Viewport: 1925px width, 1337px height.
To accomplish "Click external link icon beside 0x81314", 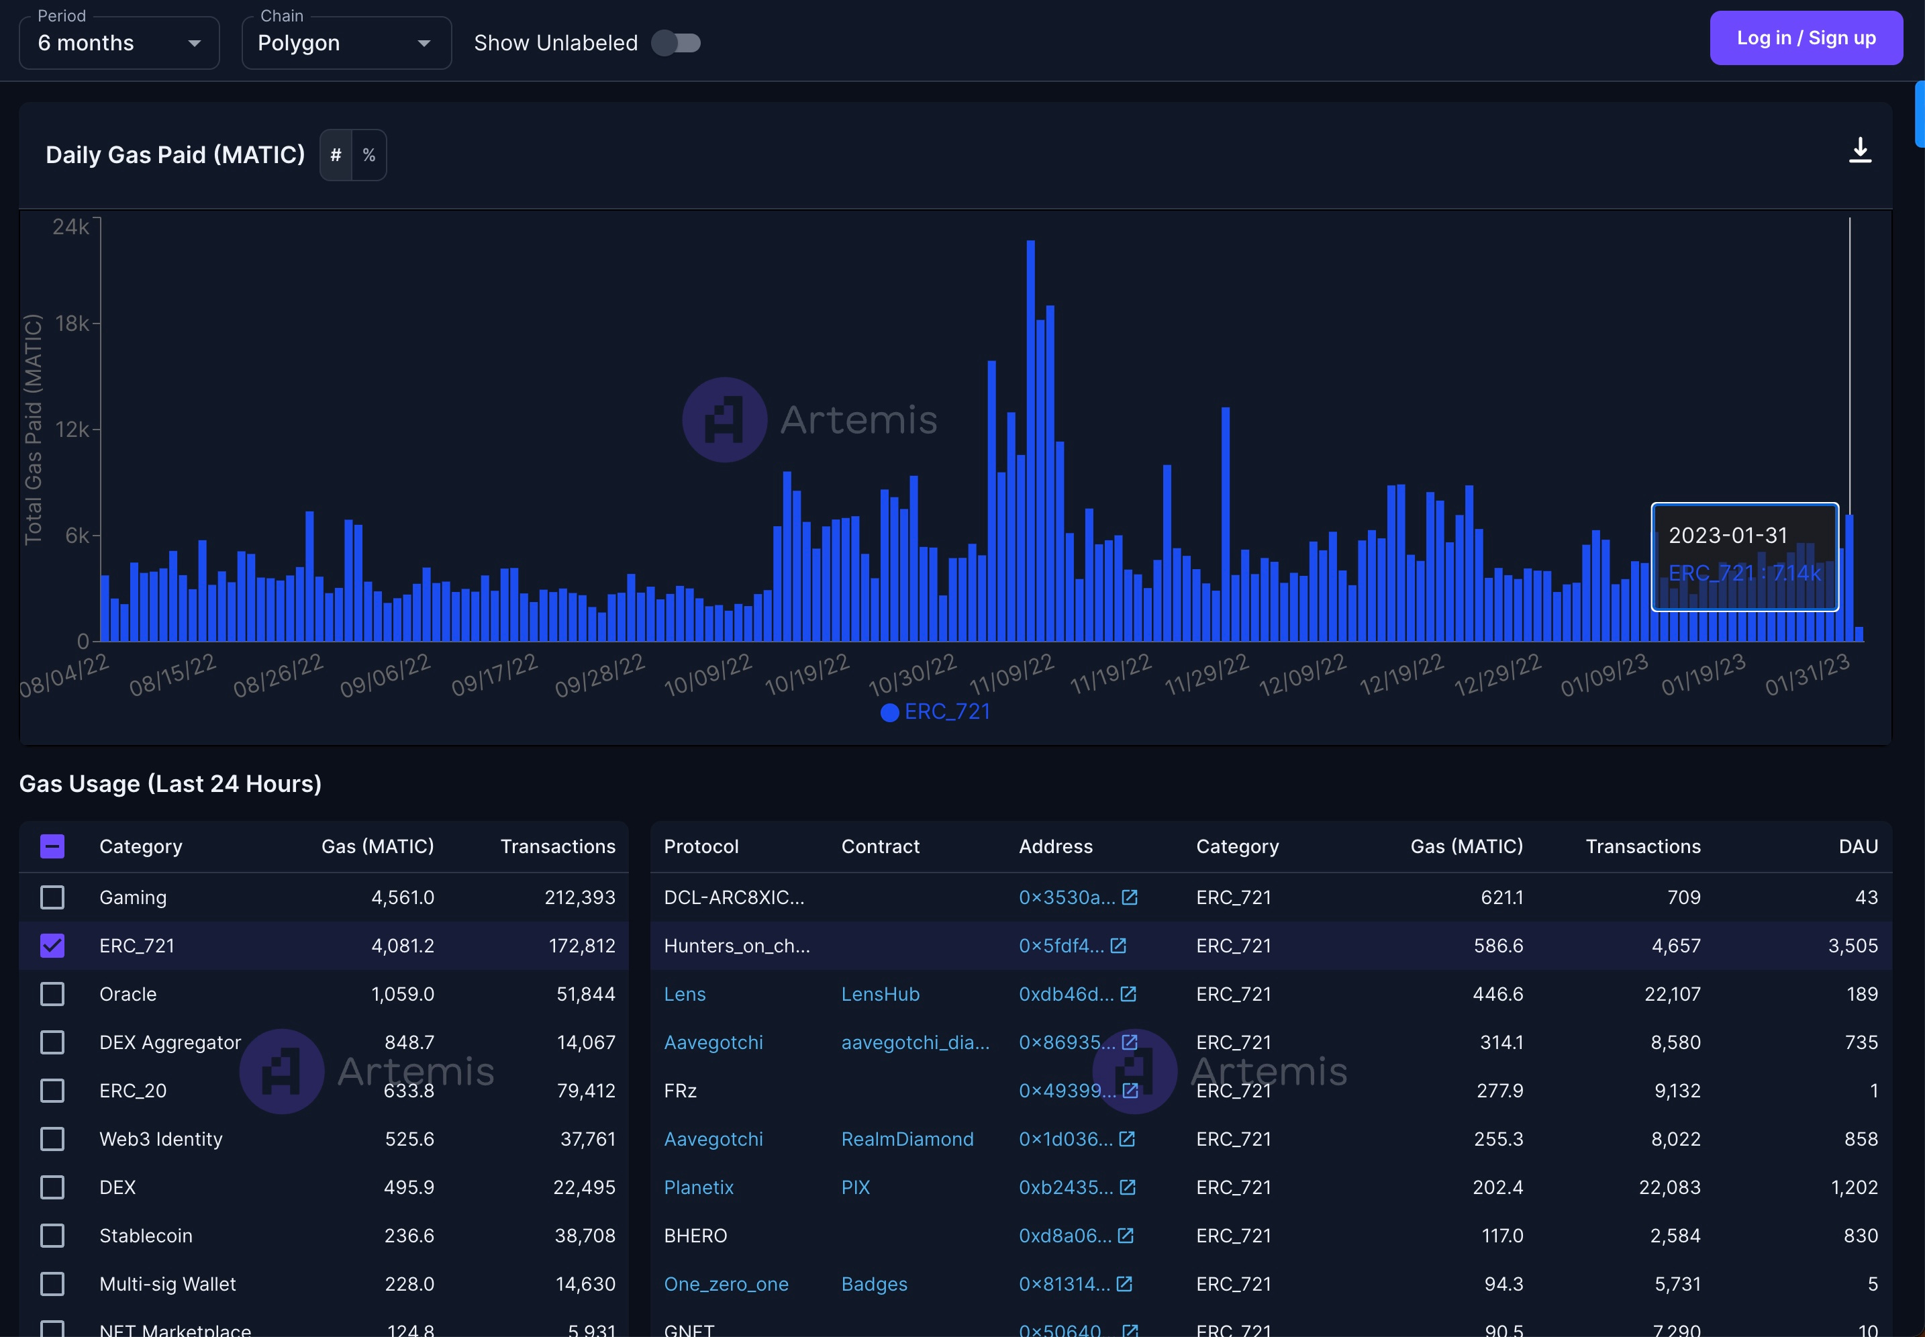I will (1124, 1283).
